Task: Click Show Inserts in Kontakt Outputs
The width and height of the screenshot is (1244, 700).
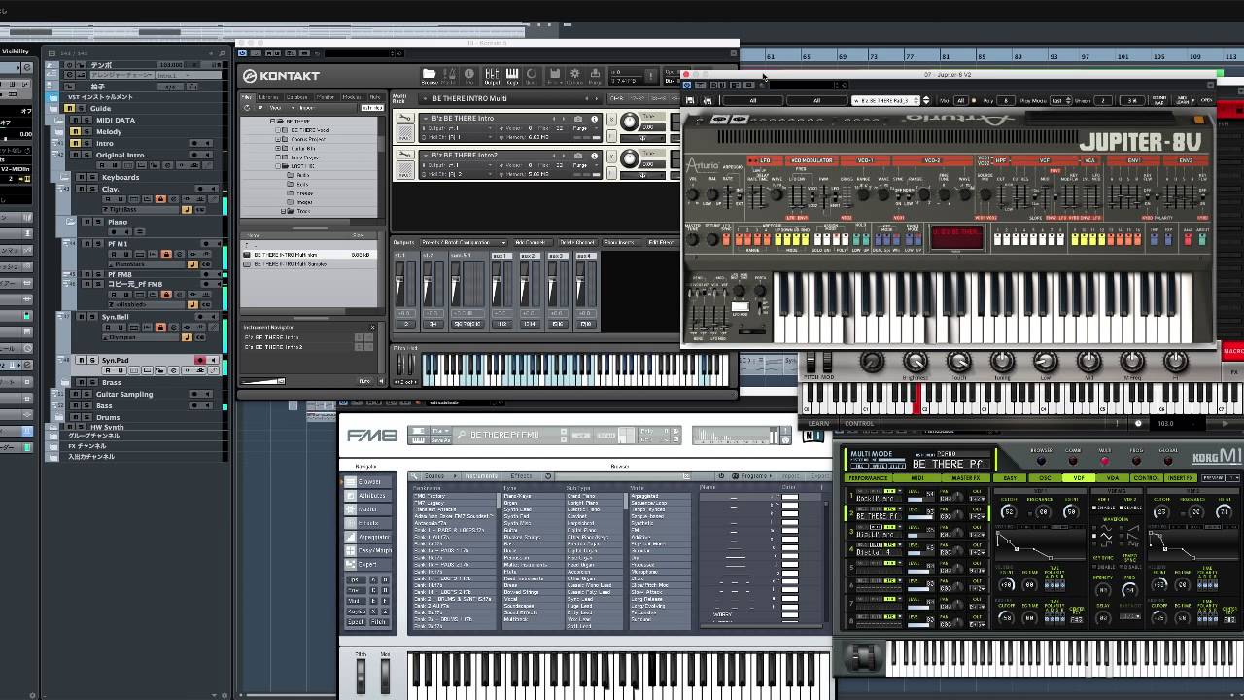Action: [620, 242]
